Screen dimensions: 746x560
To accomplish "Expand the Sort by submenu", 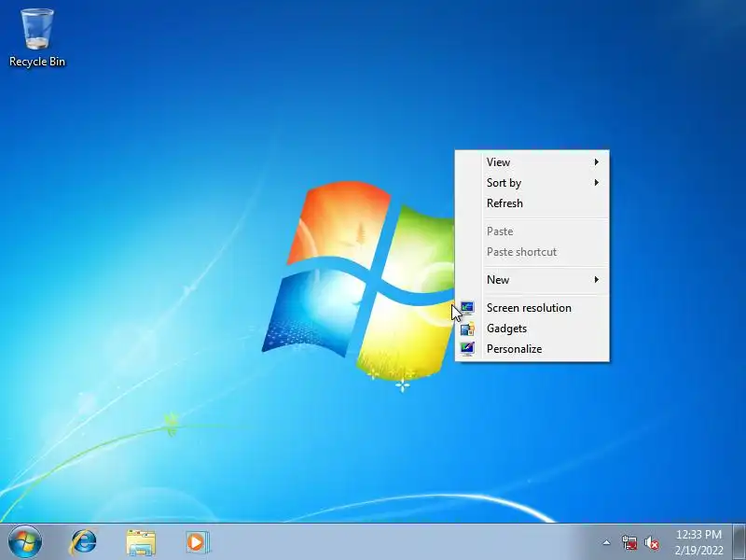I will click(x=532, y=183).
